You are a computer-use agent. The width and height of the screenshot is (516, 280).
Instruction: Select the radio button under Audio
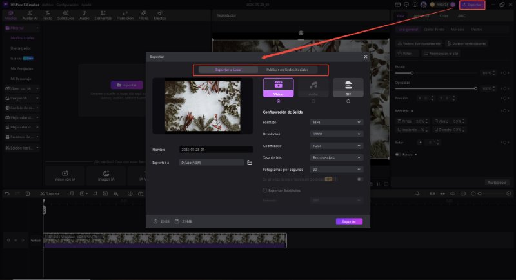[313, 101]
